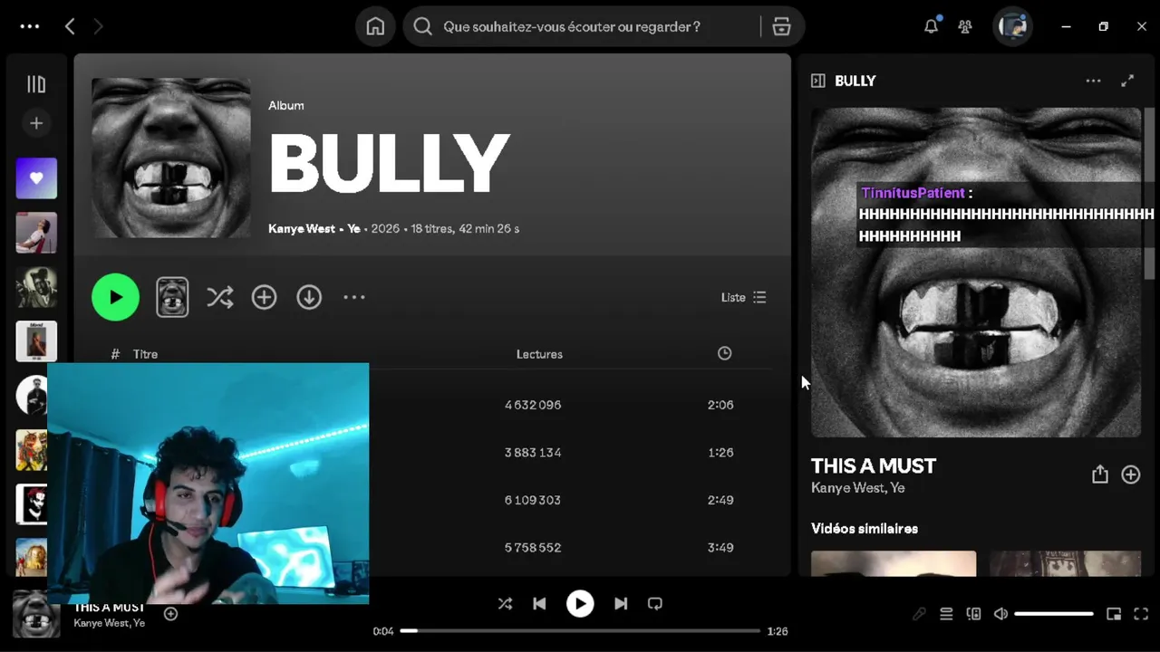Show lyrics microphone icon
Viewport: 1160px width, 652px height.
(x=919, y=614)
